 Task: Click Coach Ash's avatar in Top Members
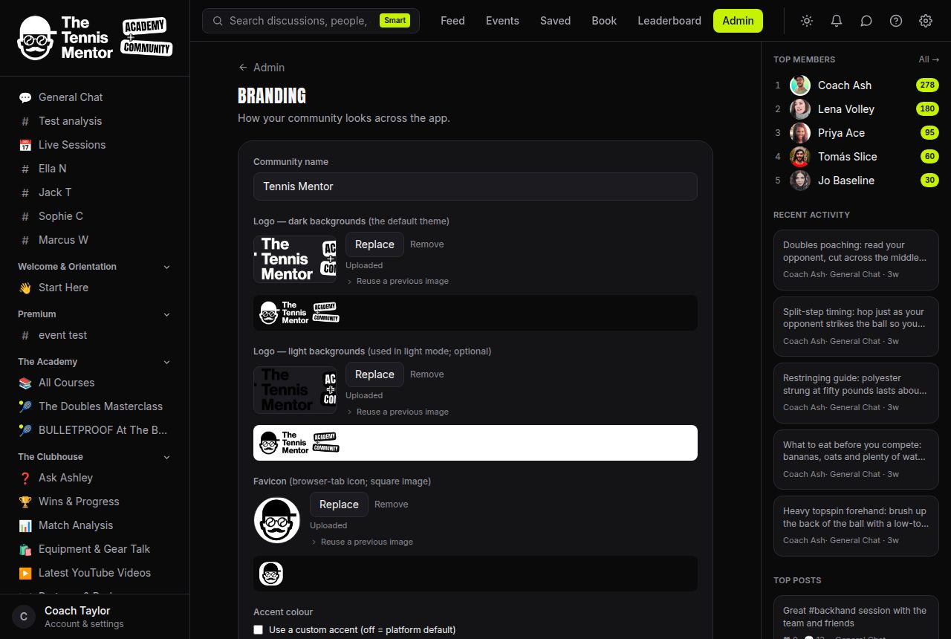(x=800, y=85)
